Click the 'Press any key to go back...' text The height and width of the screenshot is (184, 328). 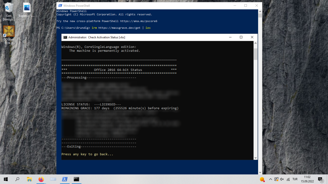pos(87,154)
